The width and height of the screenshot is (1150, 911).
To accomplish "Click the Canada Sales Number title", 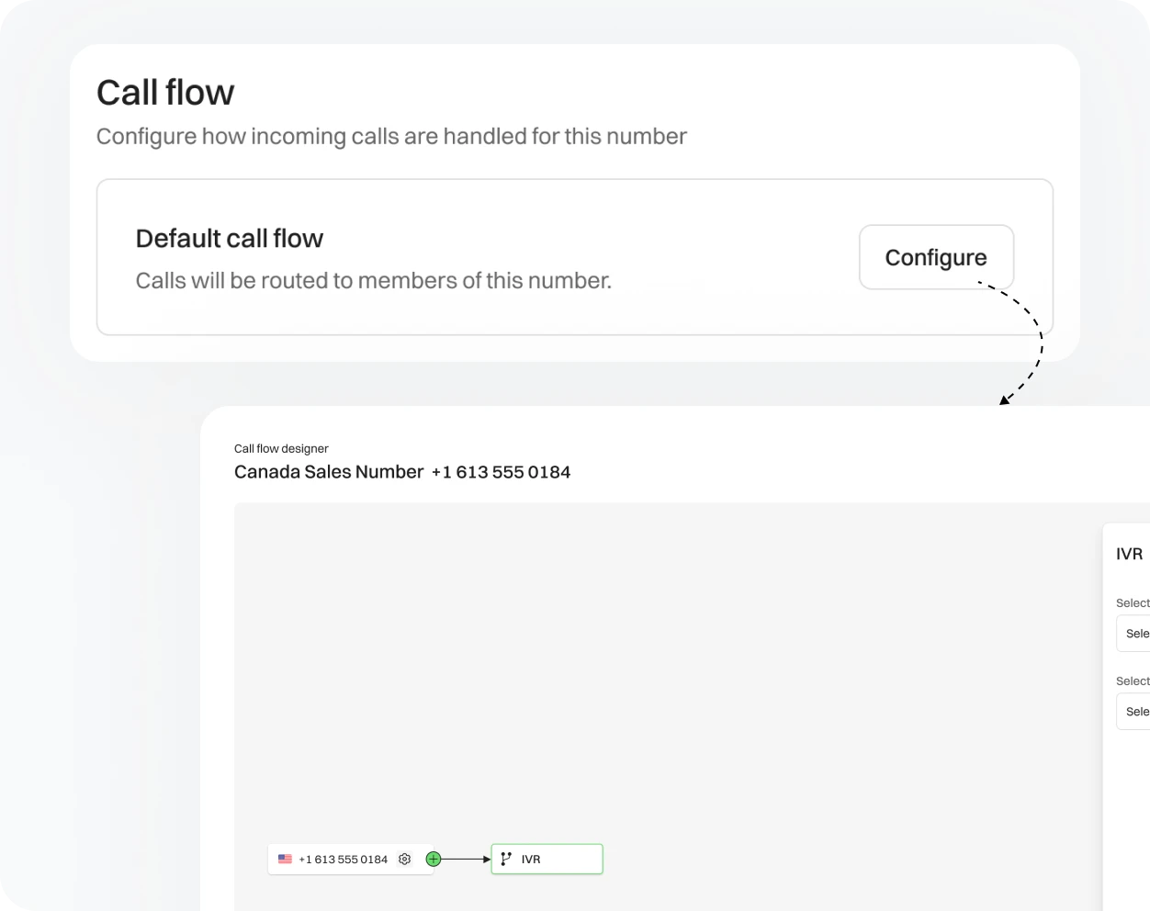I will click(x=329, y=471).
